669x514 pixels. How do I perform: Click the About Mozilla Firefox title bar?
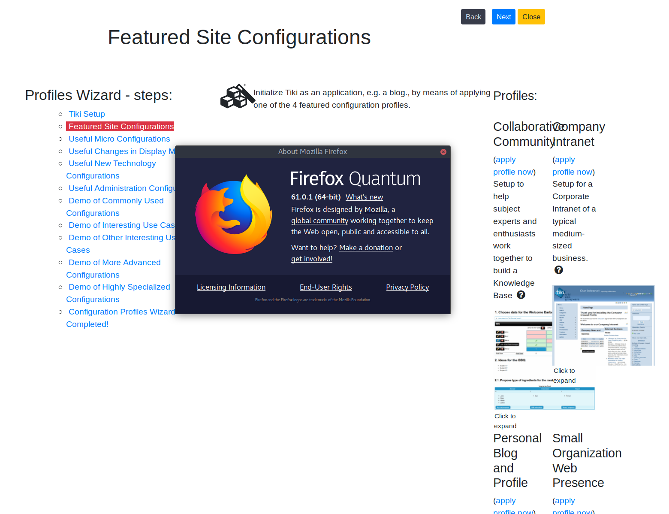click(313, 152)
